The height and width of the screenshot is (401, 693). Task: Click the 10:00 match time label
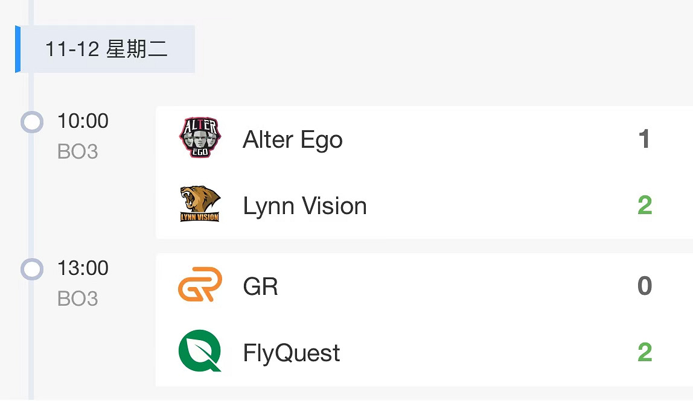click(83, 121)
